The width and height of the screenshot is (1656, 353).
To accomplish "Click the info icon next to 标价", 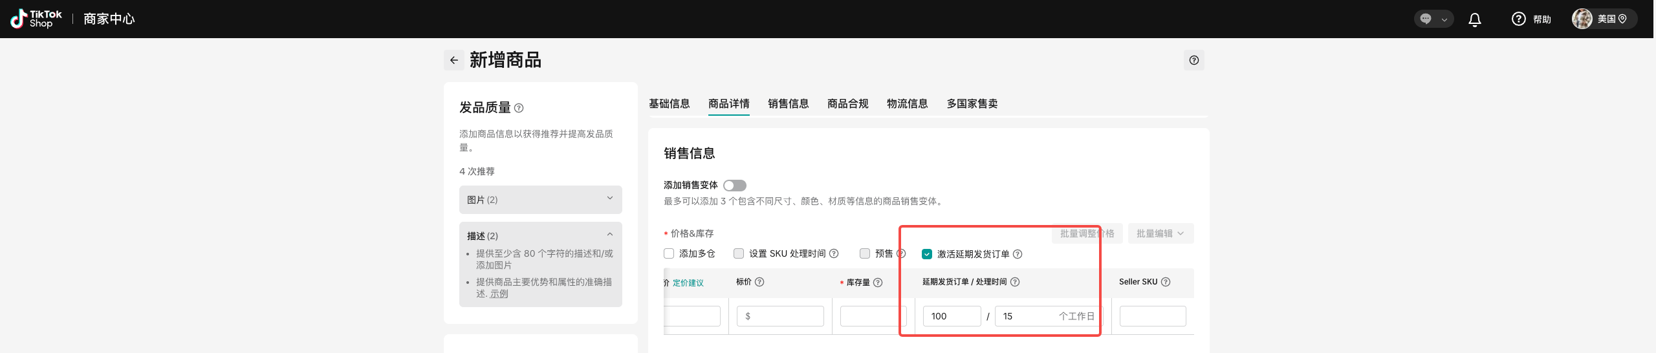I will [759, 282].
